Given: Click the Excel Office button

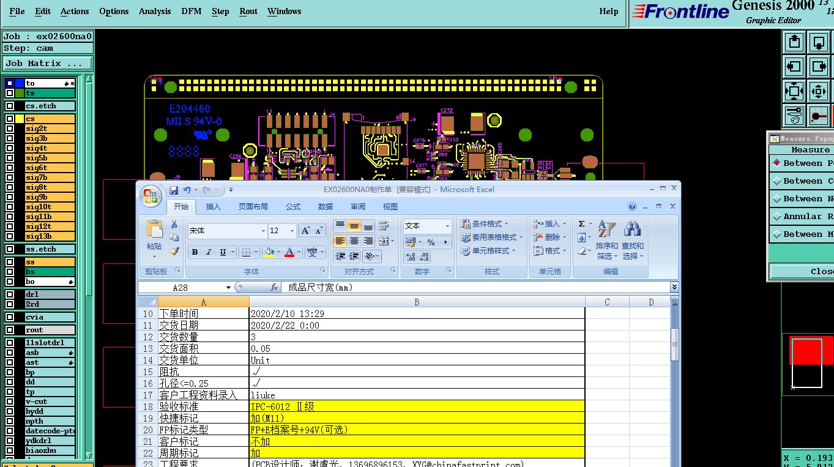Looking at the screenshot, I should pos(149,196).
